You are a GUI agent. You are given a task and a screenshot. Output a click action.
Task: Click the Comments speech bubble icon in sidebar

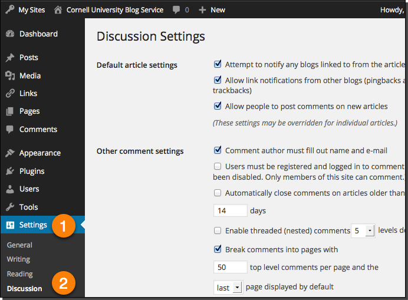(x=10, y=129)
